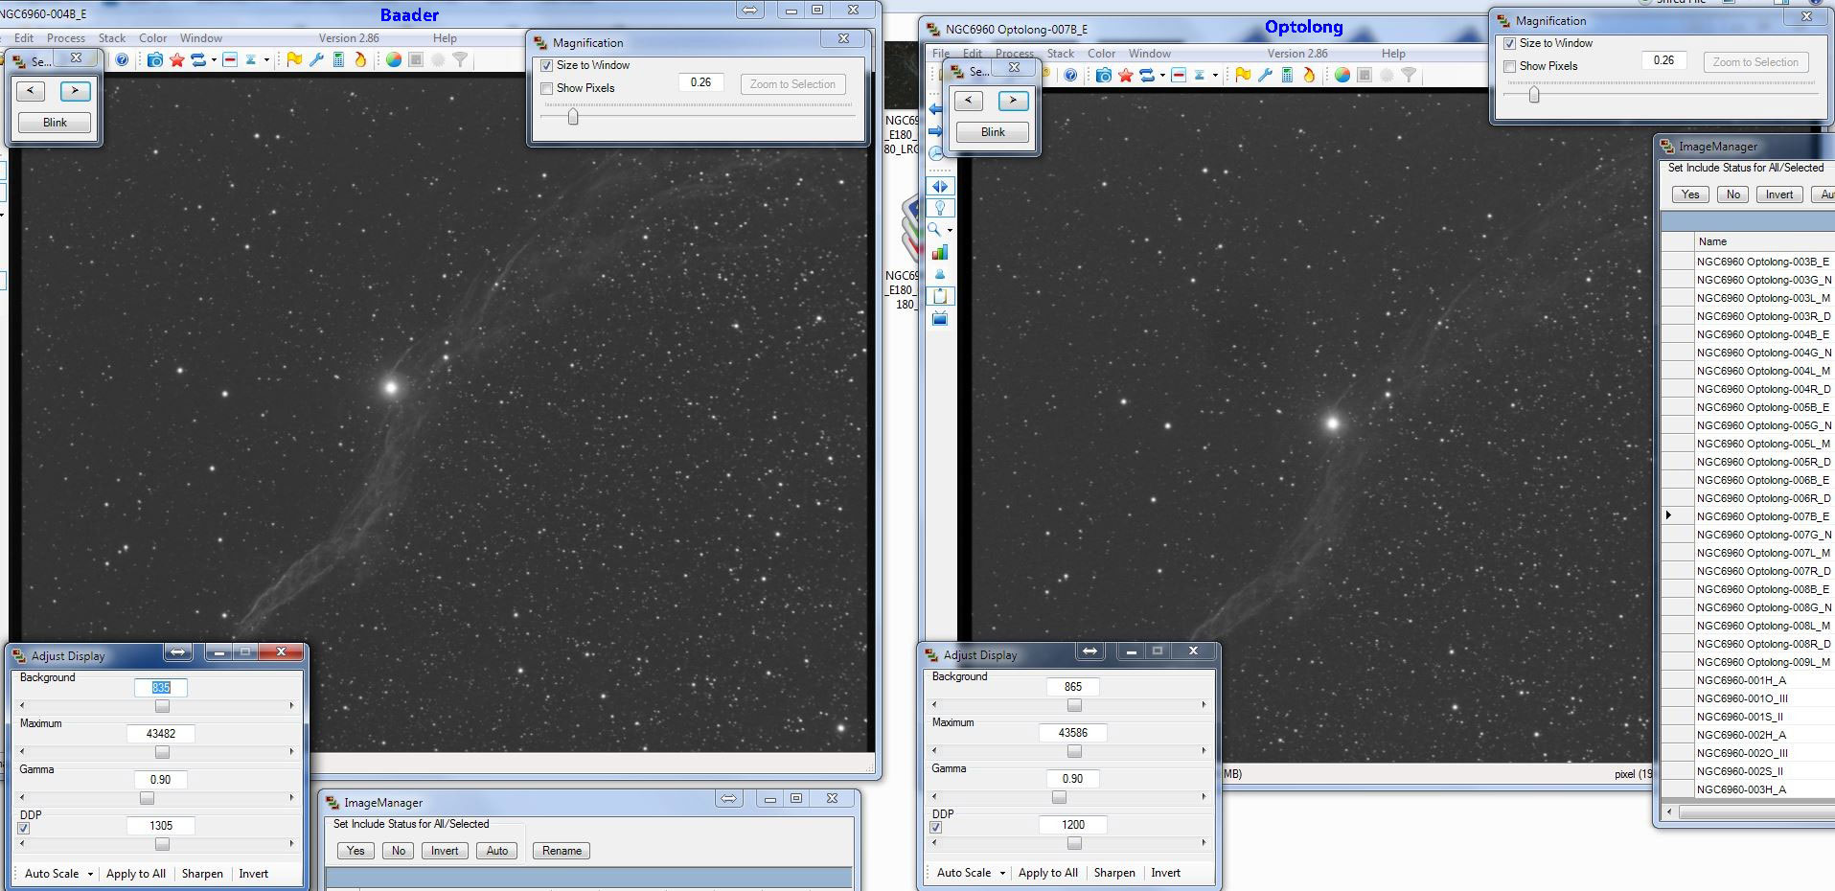The width and height of the screenshot is (1835, 891).
Task: Open dropdown arrow beside Optolong loop arrows icon
Action: click(x=1162, y=75)
